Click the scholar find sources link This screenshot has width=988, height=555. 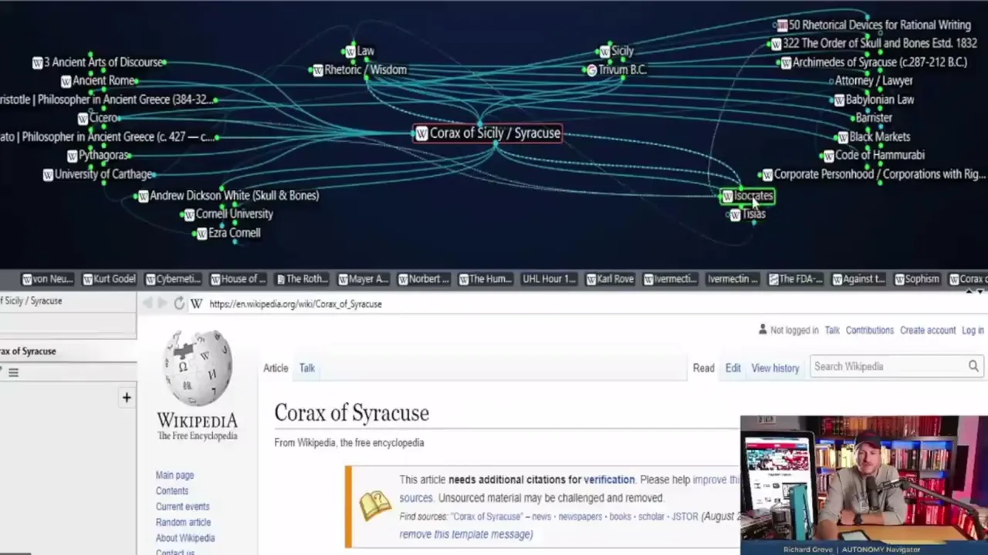point(651,516)
